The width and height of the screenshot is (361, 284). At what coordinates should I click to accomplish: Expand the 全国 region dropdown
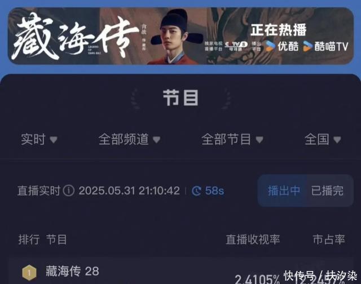(323, 139)
